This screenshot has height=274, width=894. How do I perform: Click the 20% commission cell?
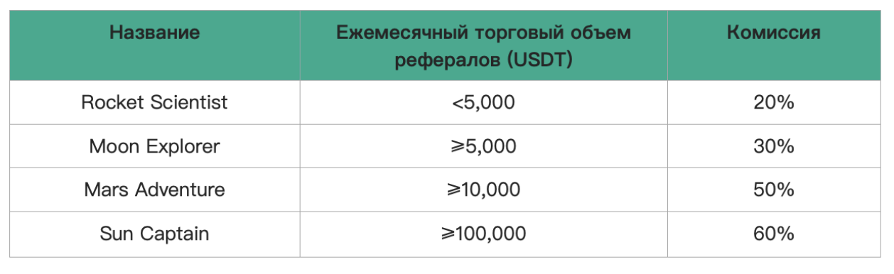click(x=774, y=102)
